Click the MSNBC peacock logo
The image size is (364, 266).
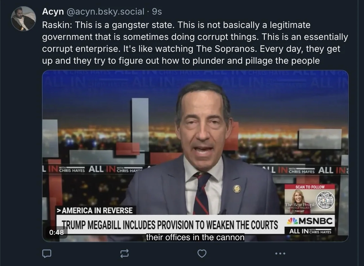click(x=292, y=221)
